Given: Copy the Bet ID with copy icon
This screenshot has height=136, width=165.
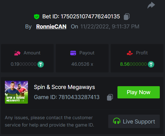Looking at the screenshot, I should tap(127, 17).
